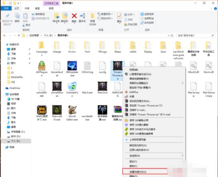Click Select none in the ribbon
The image size is (218, 177).
pyautogui.click(x=147, y=18)
